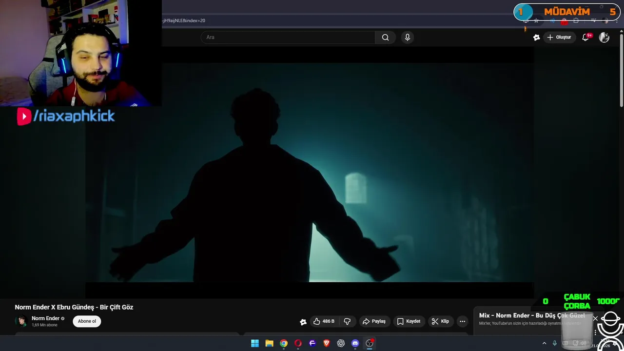
Task: Click the video player area to pause
Action: [x=310, y=173]
